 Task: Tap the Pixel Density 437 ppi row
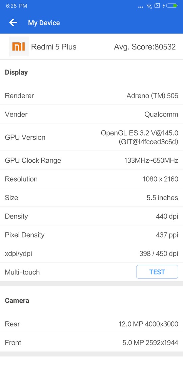click(x=91, y=235)
